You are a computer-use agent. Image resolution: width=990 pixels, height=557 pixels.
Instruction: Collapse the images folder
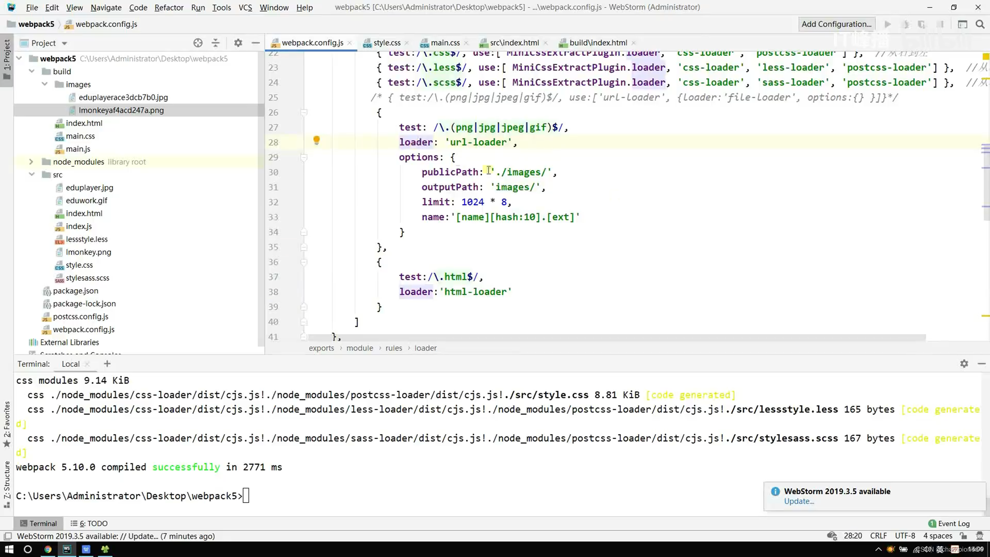45,84
